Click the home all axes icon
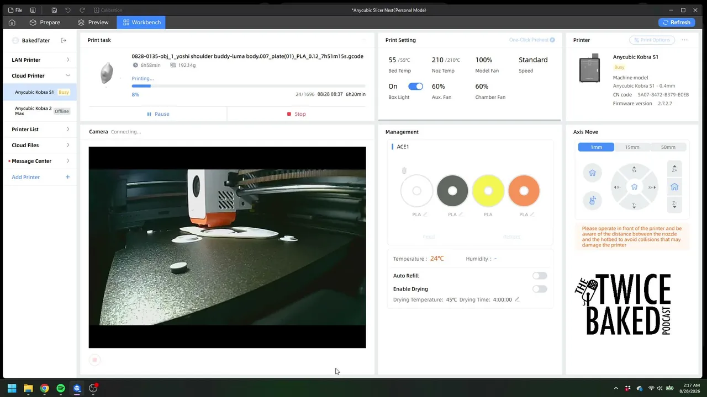This screenshot has width=707, height=397. pyautogui.click(x=592, y=173)
